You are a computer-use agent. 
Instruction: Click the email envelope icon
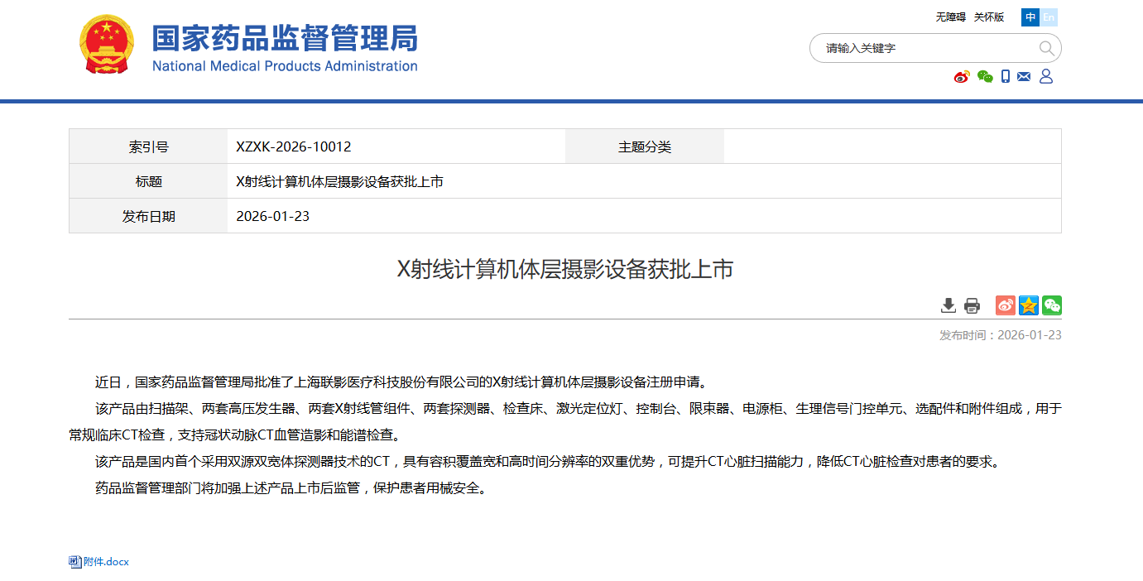pos(1024,77)
